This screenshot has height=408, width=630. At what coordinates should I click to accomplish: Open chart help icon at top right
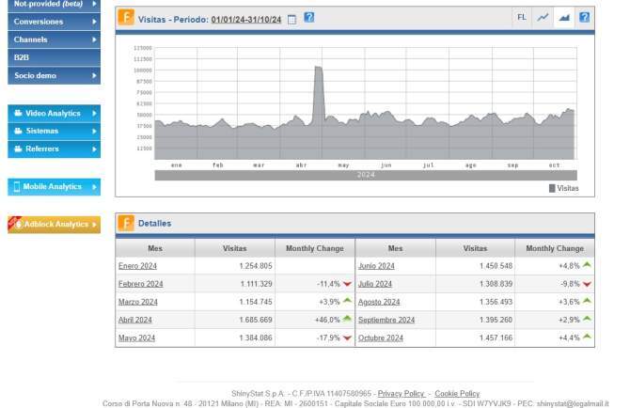pyautogui.click(x=584, y=17)
